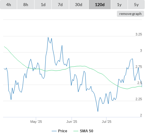Toggle the SMA 50 legend entry
Screen dimensions: 145x139
click(83, 131)
